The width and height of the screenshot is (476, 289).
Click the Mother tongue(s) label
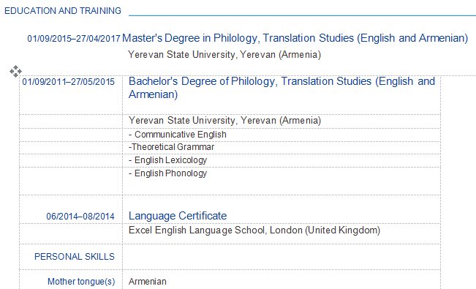tap(81, 282)
